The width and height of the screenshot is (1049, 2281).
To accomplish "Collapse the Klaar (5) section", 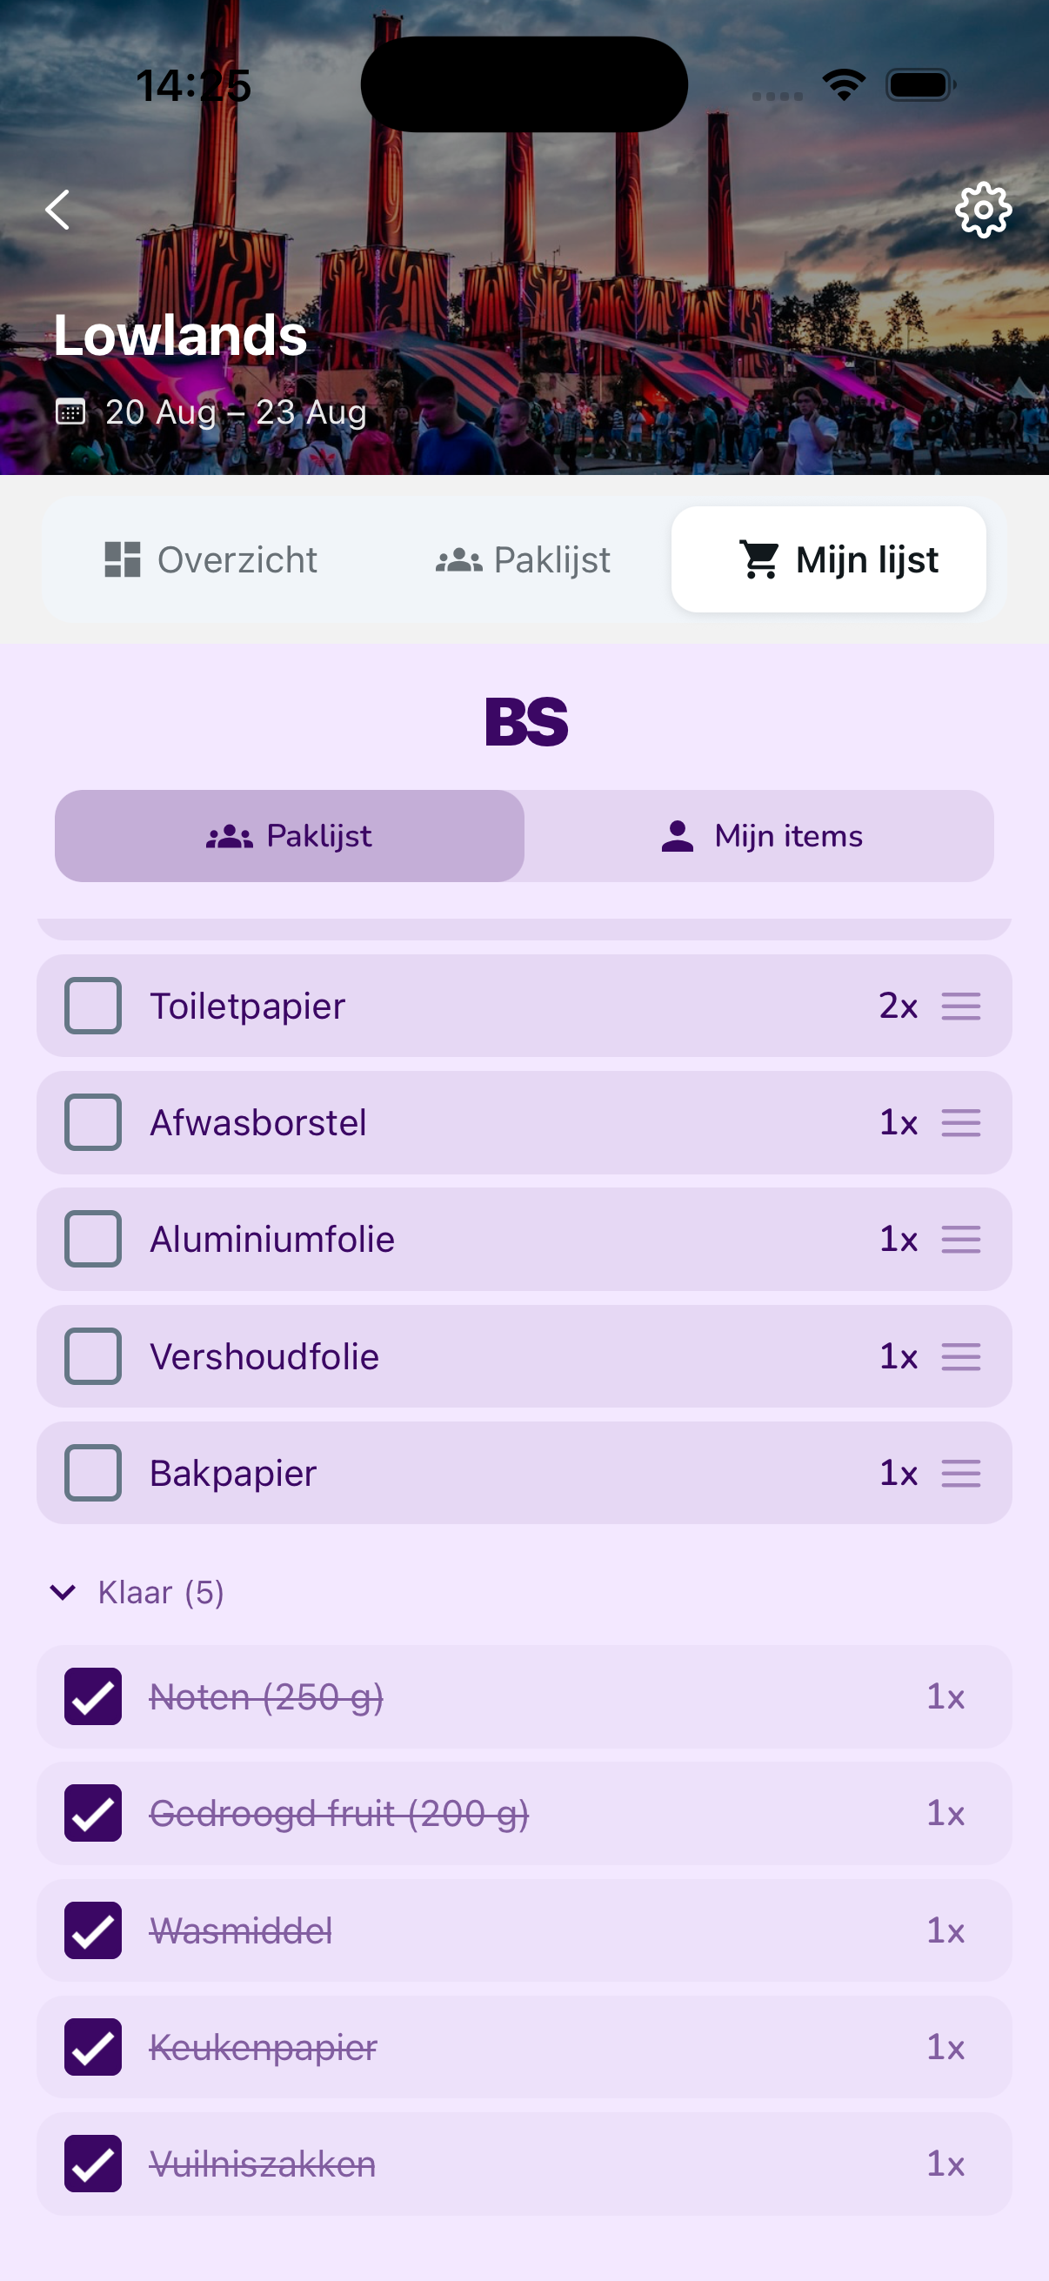I will [62, 1592].
